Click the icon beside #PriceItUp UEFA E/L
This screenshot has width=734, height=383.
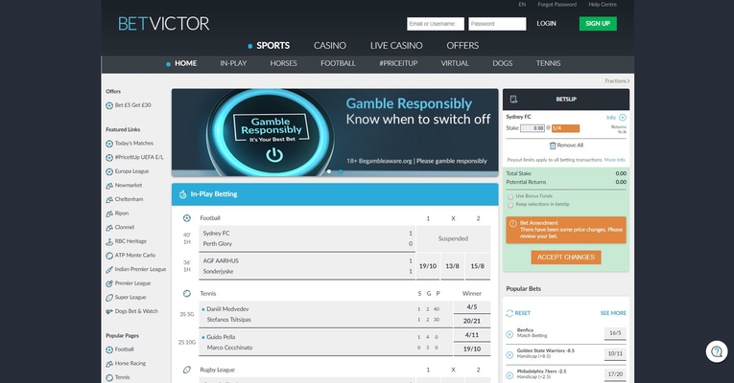tap(109, 157)
